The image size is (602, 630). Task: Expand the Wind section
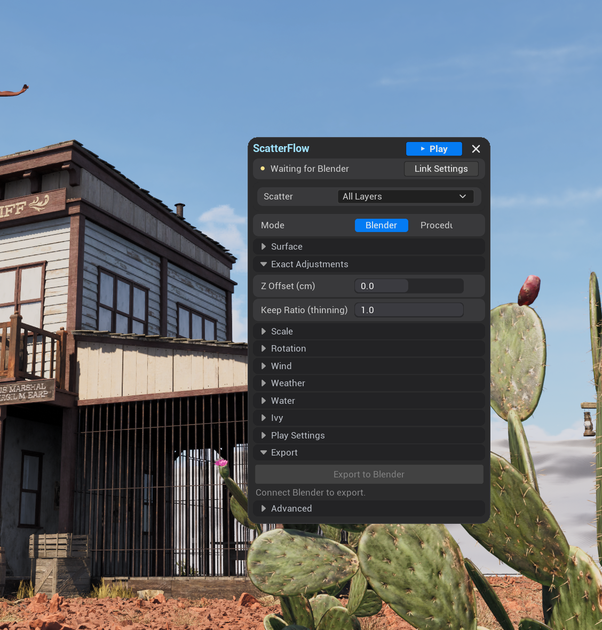click(369, 366)
